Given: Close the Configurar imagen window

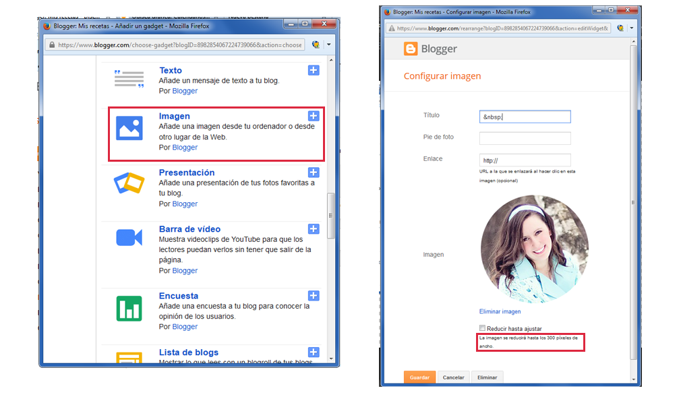Looking at the screenshot, I should (x=628, y=10).
